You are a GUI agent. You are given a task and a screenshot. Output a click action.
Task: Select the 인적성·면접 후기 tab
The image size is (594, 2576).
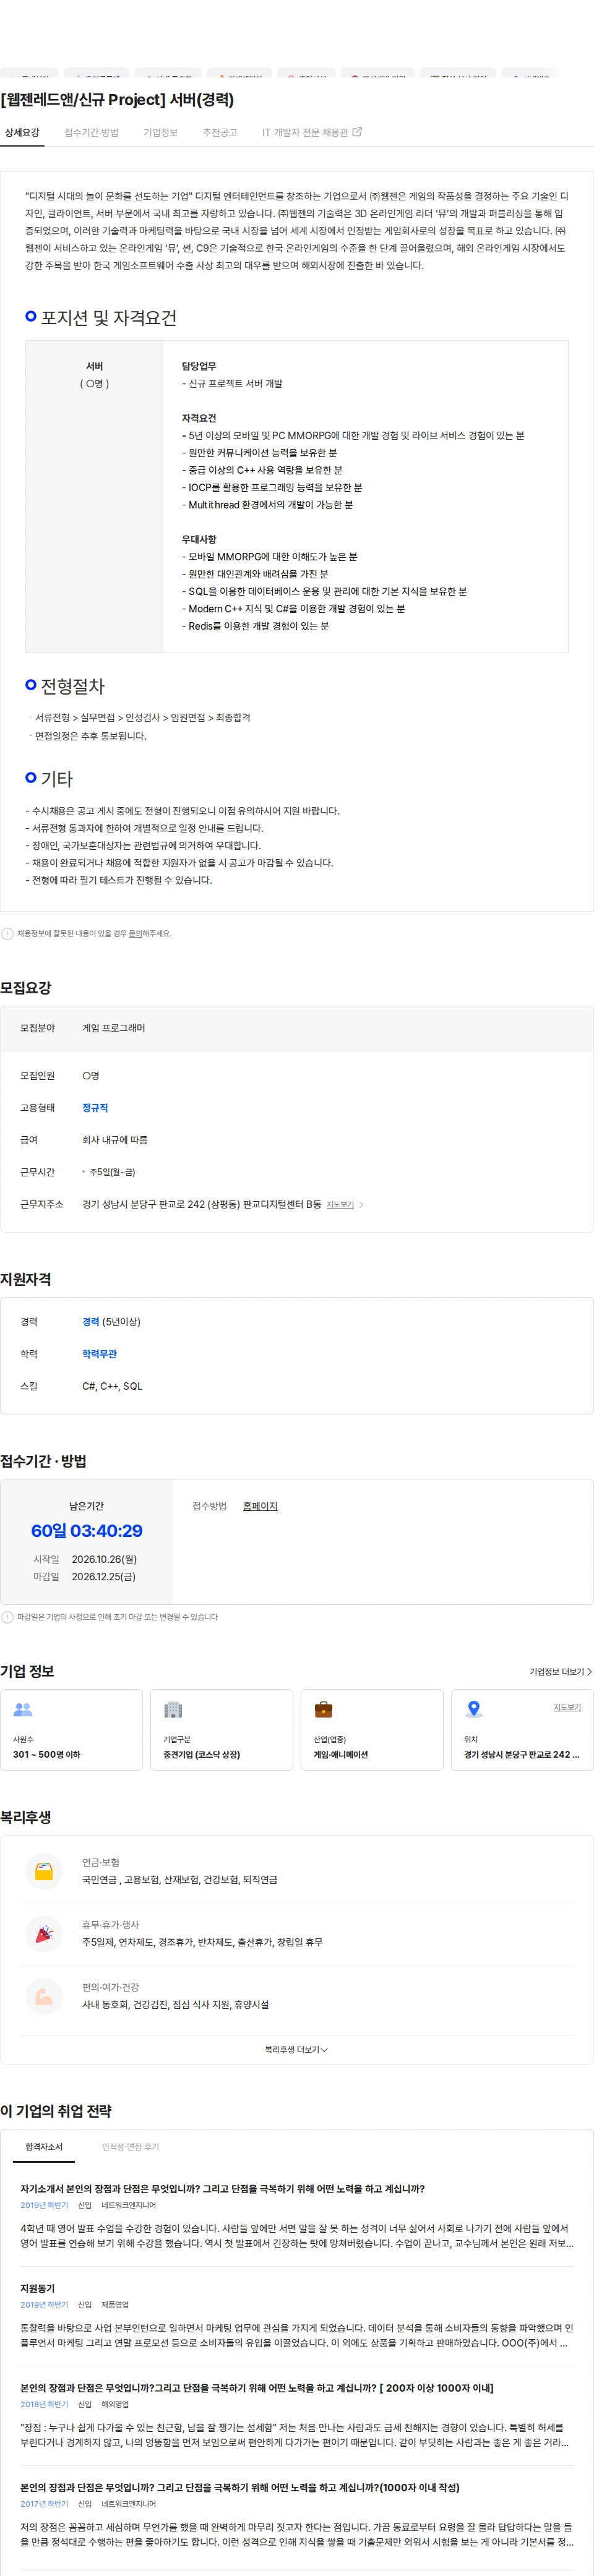pyautogui.click(x=130, y=2147)
